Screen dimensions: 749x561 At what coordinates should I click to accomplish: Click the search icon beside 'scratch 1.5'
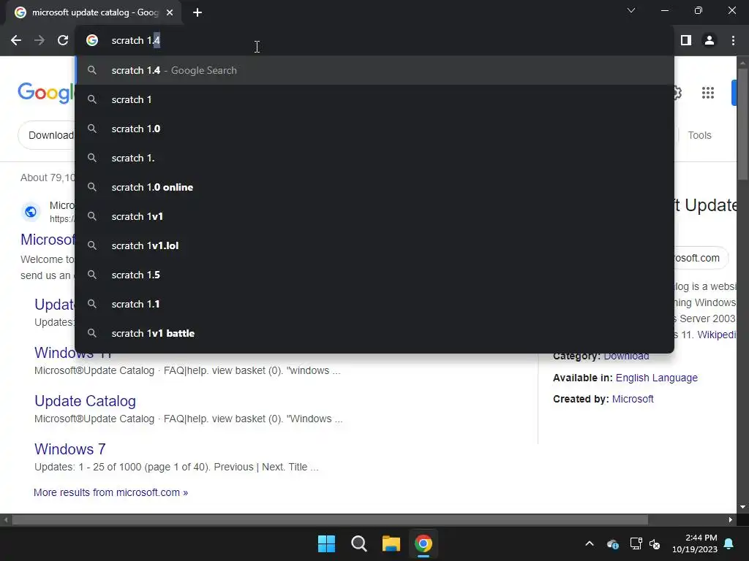click(x=92, y=275)
